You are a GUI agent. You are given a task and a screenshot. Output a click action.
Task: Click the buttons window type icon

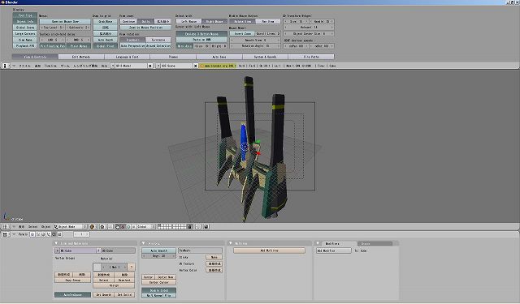pos(6,234)
